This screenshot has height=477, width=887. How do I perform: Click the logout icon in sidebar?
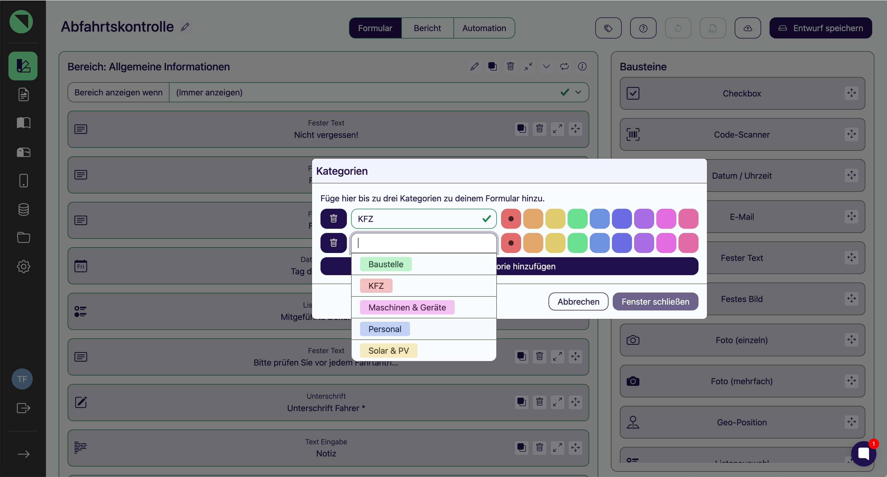point(23,408)
